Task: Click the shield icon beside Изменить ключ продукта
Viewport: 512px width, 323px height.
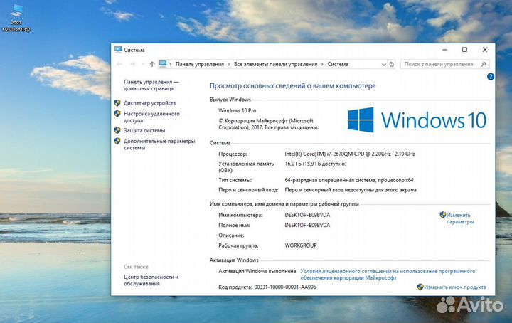Action: click(x=420, y=287)
